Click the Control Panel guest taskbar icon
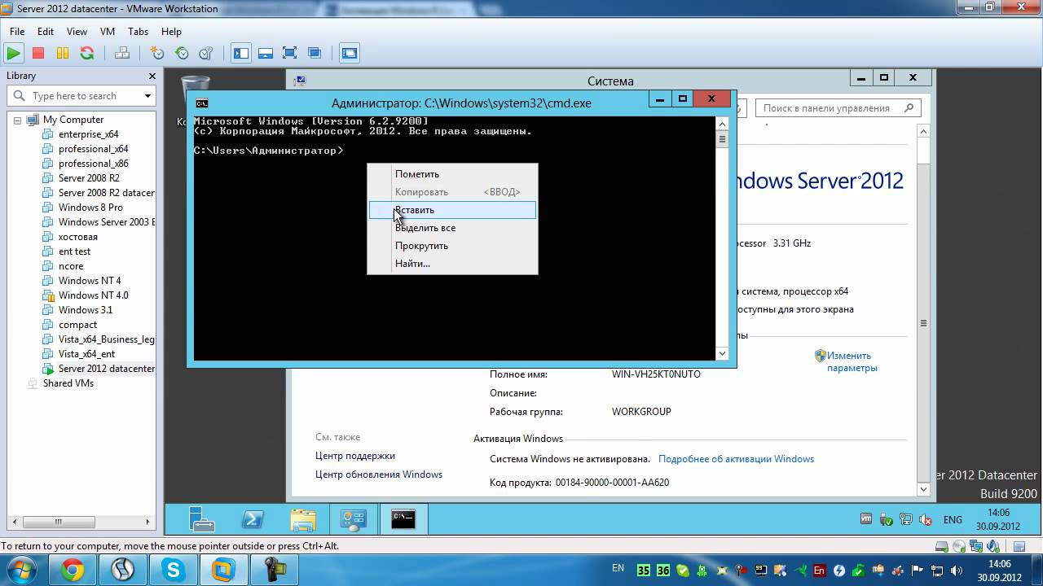The image size is (1043, 586). (x=354, y=519)
